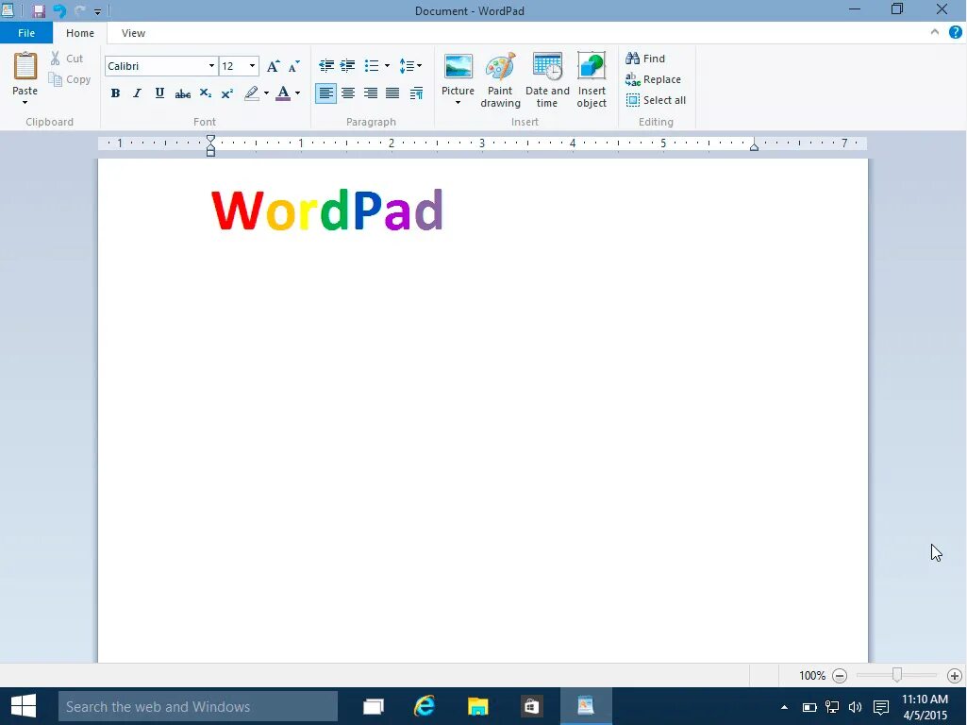Apply the text highlight color pen
967x725 pixels.
[x=251, y=93]
